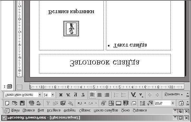Open the Справка menu
This screenshot has height=122, width=191.
[x=140, y=110]
